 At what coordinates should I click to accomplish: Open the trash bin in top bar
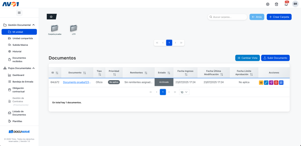[x=276, y=4]
